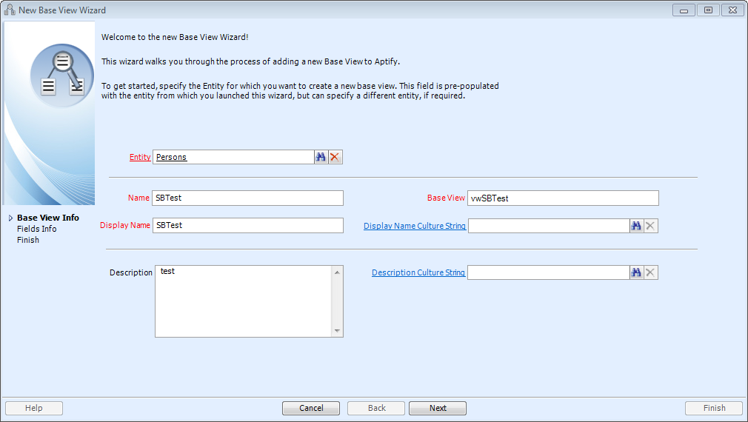This screenshot has width=748, height=422.
Task: Open the Display Name Culture String link
Action: [x=415, y=226]
